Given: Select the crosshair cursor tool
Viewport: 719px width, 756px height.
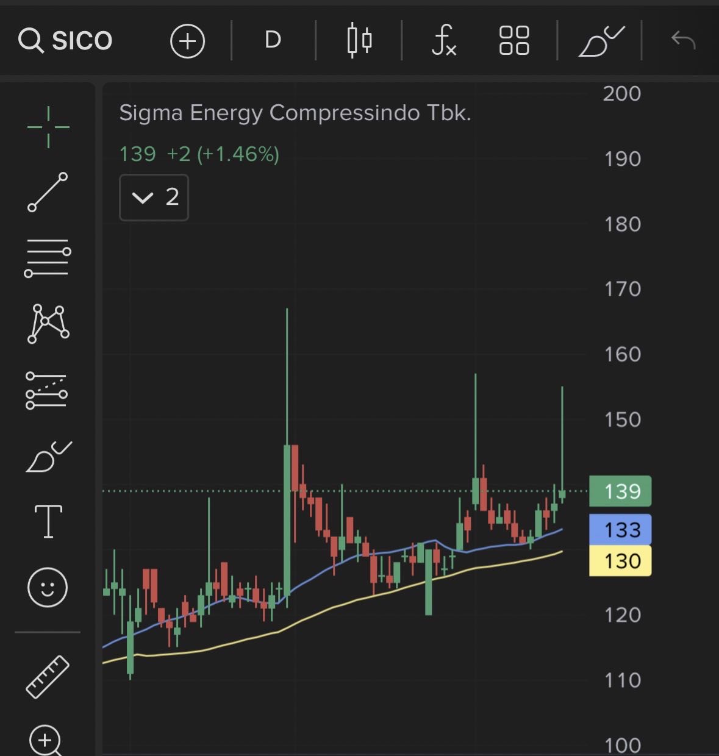Looking at the screenshot, I should tap(48, 127).
